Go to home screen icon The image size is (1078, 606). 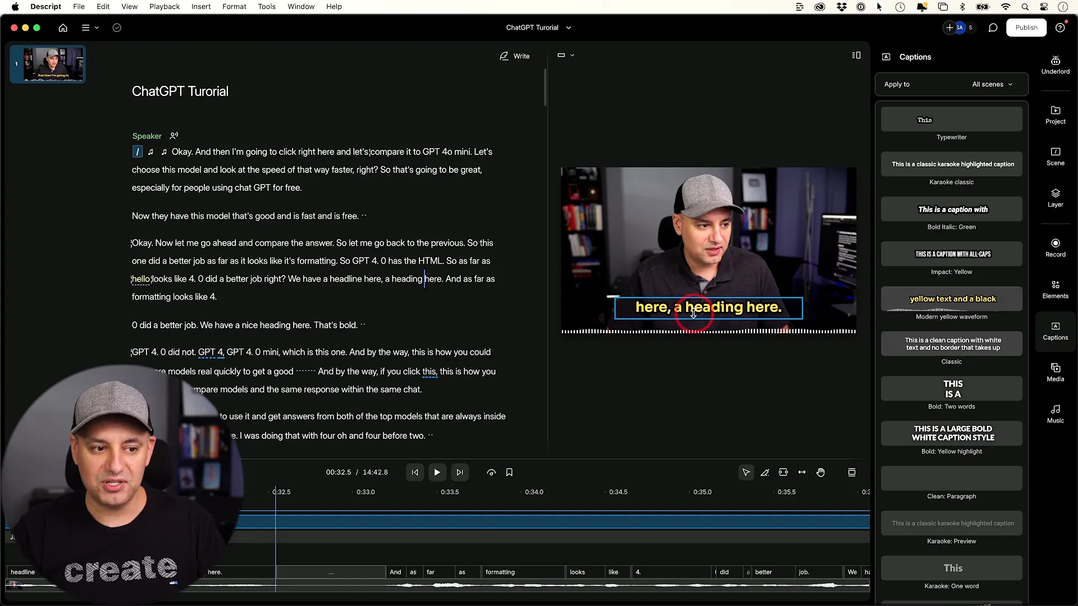63,27
